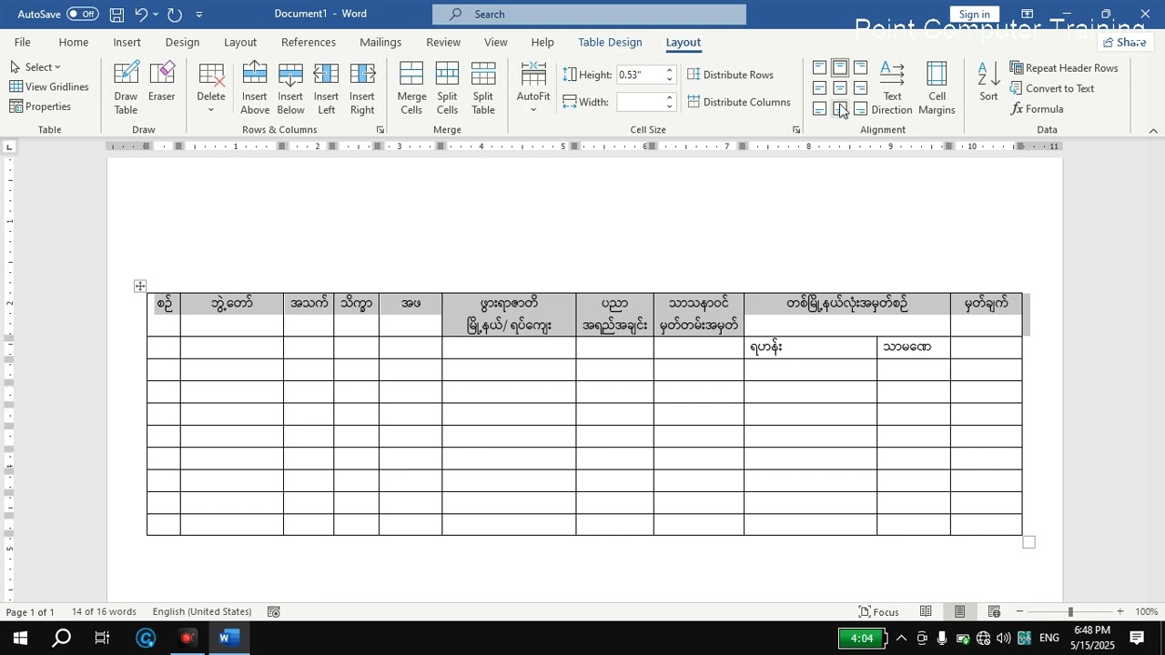Click the Save icon in title bar

pyautogui.click(x=116, y=15)
